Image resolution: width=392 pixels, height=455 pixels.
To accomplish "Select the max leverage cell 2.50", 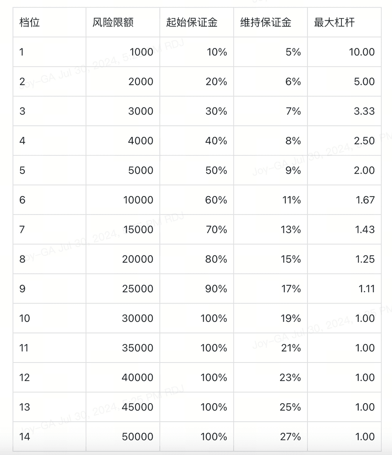I will 364,141.
